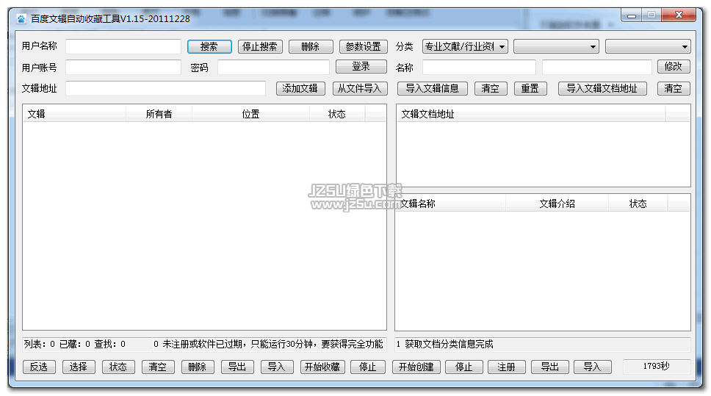Click 状态 column header in left list
Viewport: 711px width, 396px height.
click(x=337, y=114)
